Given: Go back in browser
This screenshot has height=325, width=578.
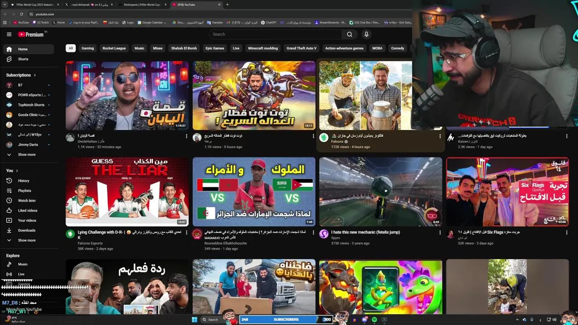Looking at the screenshot, I should (5, 14).
